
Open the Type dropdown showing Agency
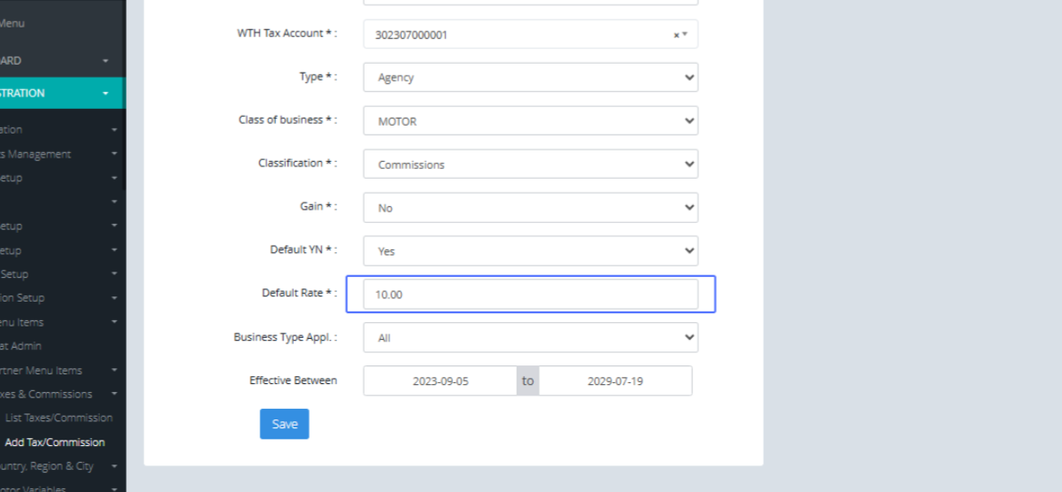click(x=530, y=77)
